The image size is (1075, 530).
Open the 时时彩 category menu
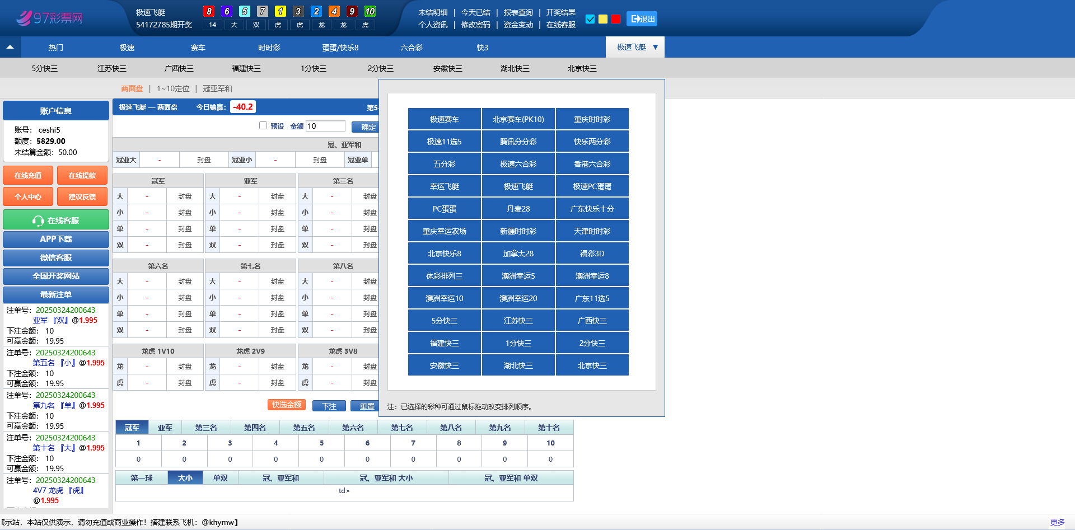[x=269, y=48]
